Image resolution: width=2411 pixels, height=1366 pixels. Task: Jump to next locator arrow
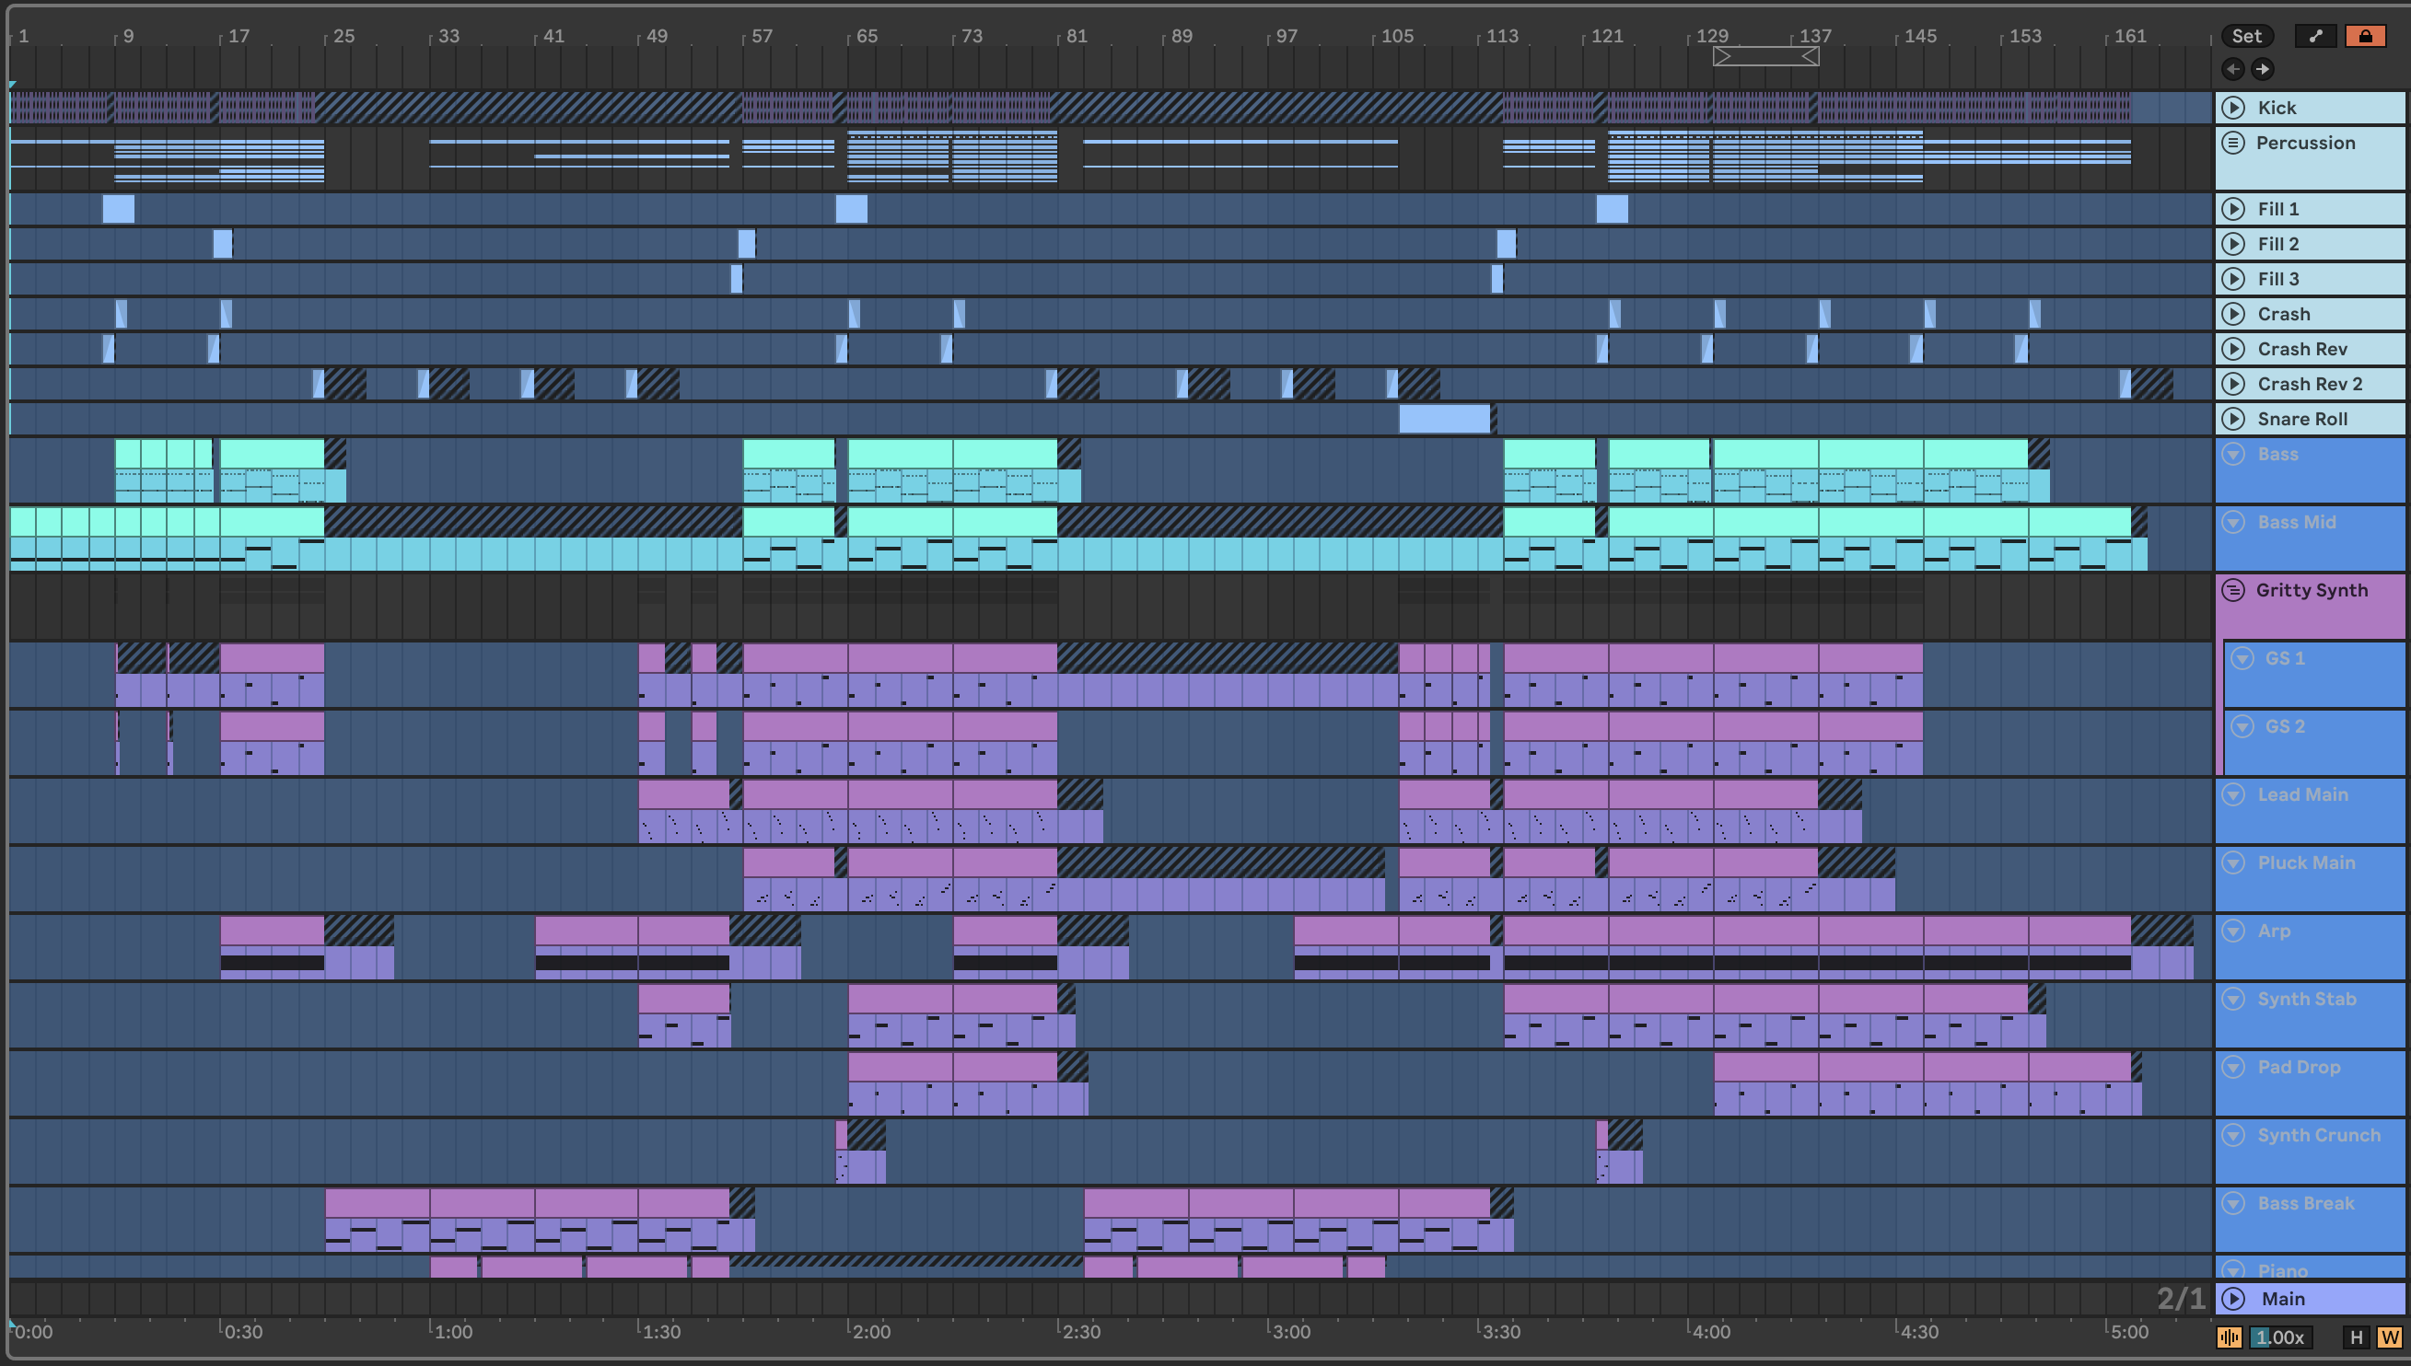(x=2263, y=68)
